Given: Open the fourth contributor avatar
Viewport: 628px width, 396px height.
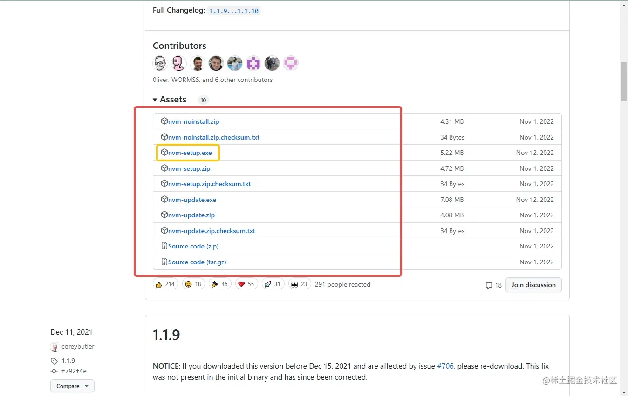Looking at the screenshot, I should pos(216,63).
